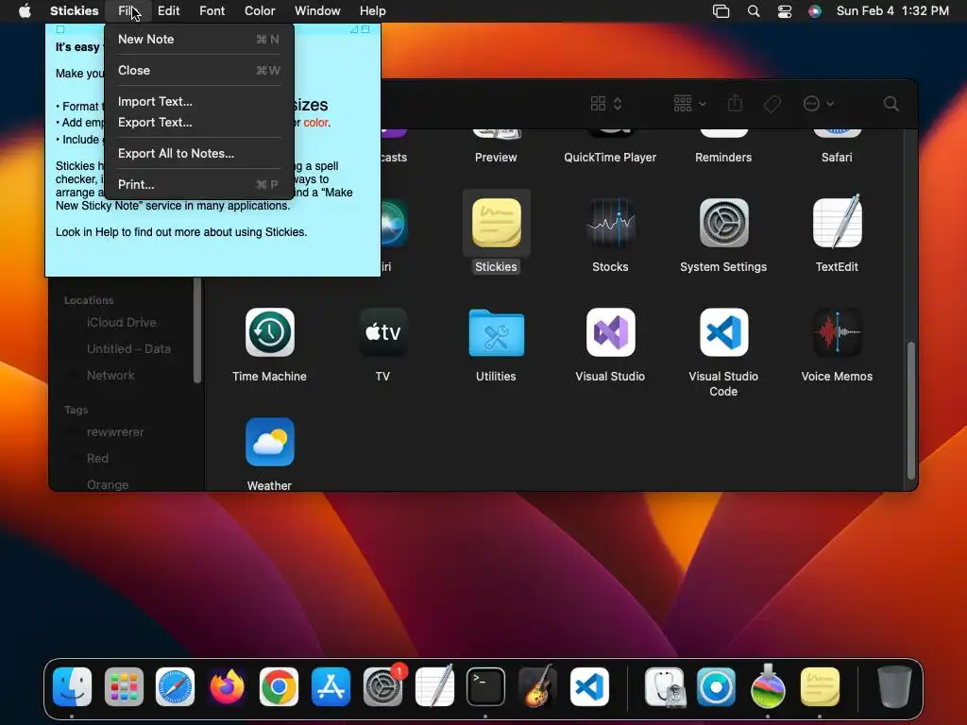This screenshot has height=725, width=967.
Task: Open Time Machine app icon
Action: point(269,332)
